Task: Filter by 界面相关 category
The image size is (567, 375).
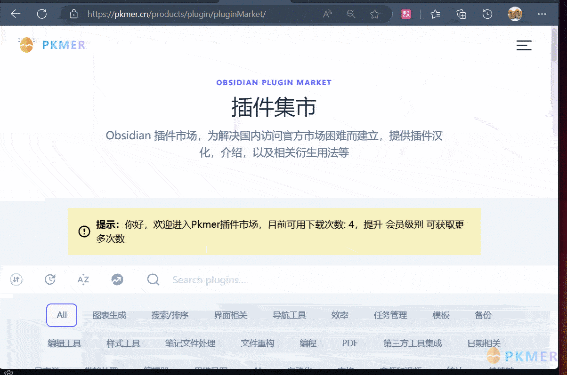Action: [x=230, y=315]
